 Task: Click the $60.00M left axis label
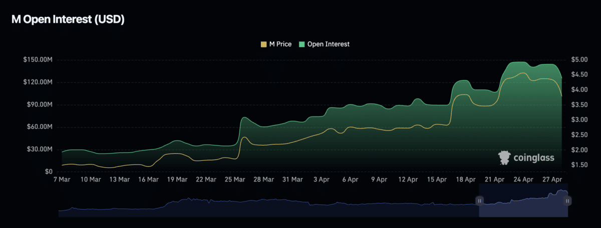(x=39, y=127)
